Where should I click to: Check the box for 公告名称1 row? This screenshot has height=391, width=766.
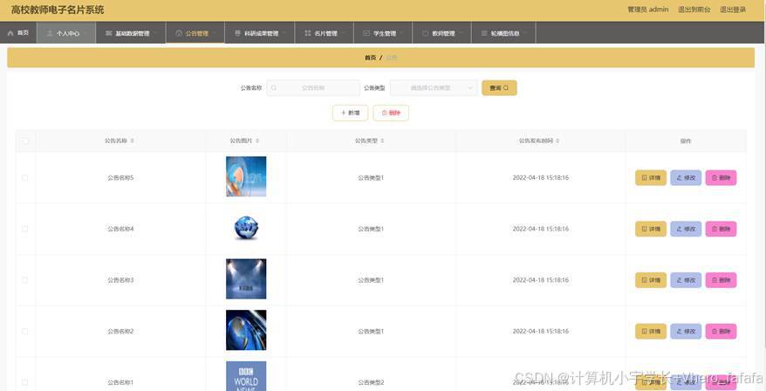click(25, 382)
